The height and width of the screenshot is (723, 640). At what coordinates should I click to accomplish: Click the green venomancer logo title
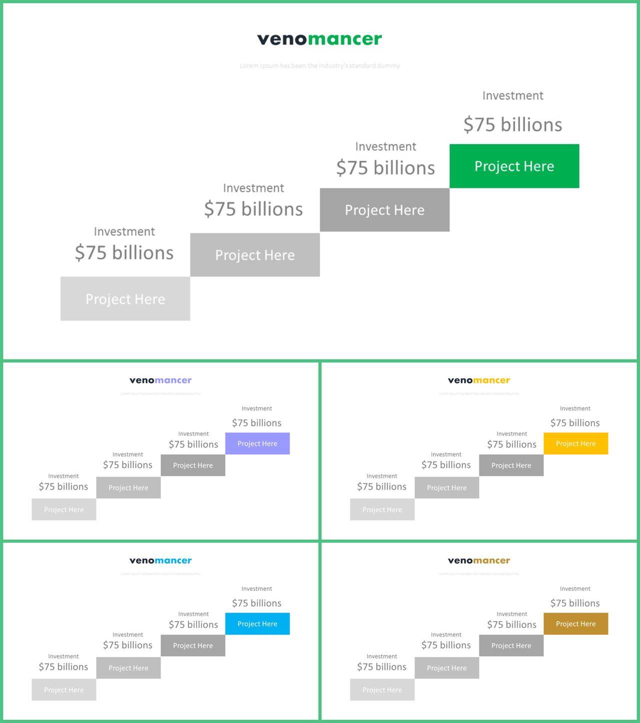point(319,39)
